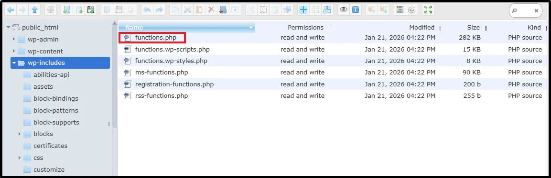
Task: Click the Name column header
Action: click(186, 27)
